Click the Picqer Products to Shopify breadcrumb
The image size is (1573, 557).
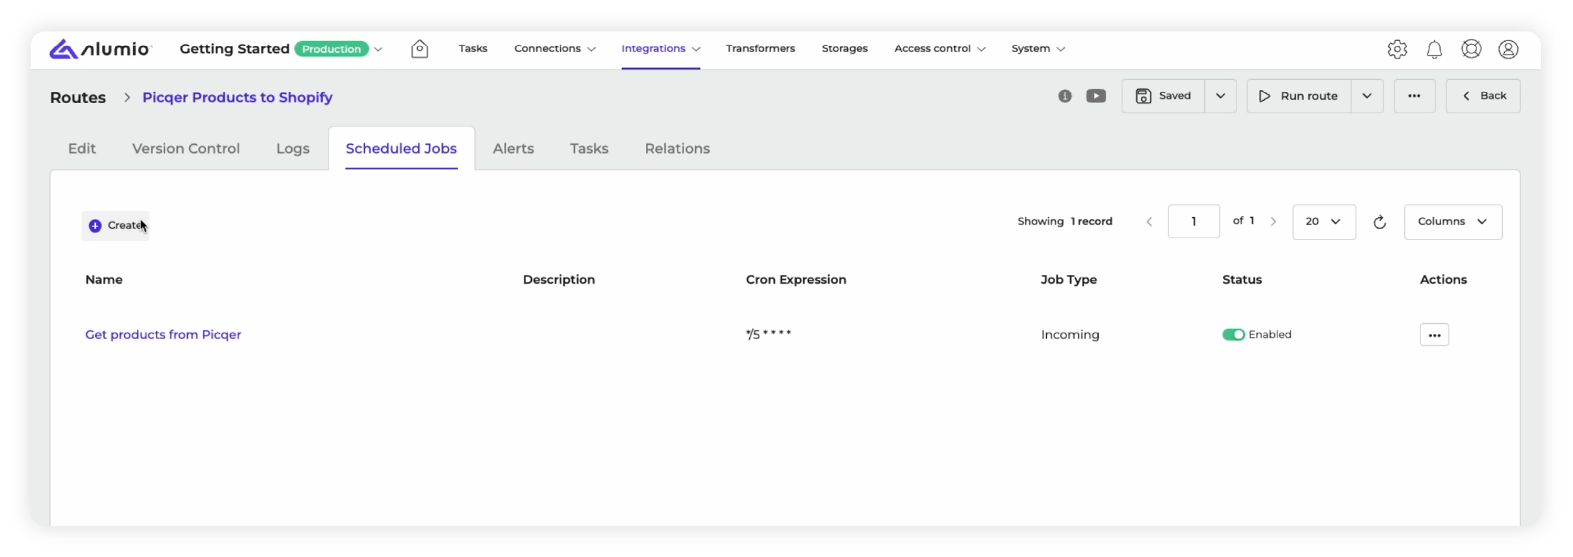coord(237,97)
